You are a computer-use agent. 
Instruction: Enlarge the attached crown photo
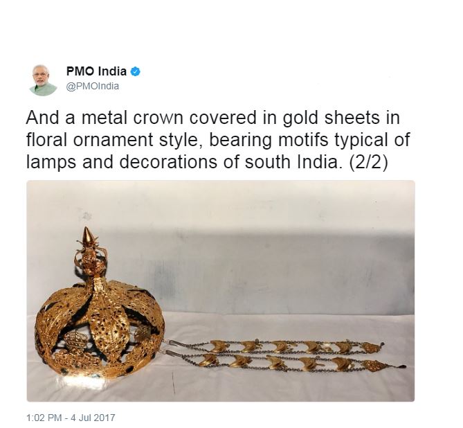coord(221,291)
